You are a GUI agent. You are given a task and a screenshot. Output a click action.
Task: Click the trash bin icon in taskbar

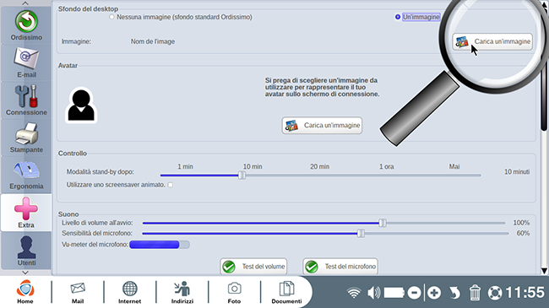[475, 292]
